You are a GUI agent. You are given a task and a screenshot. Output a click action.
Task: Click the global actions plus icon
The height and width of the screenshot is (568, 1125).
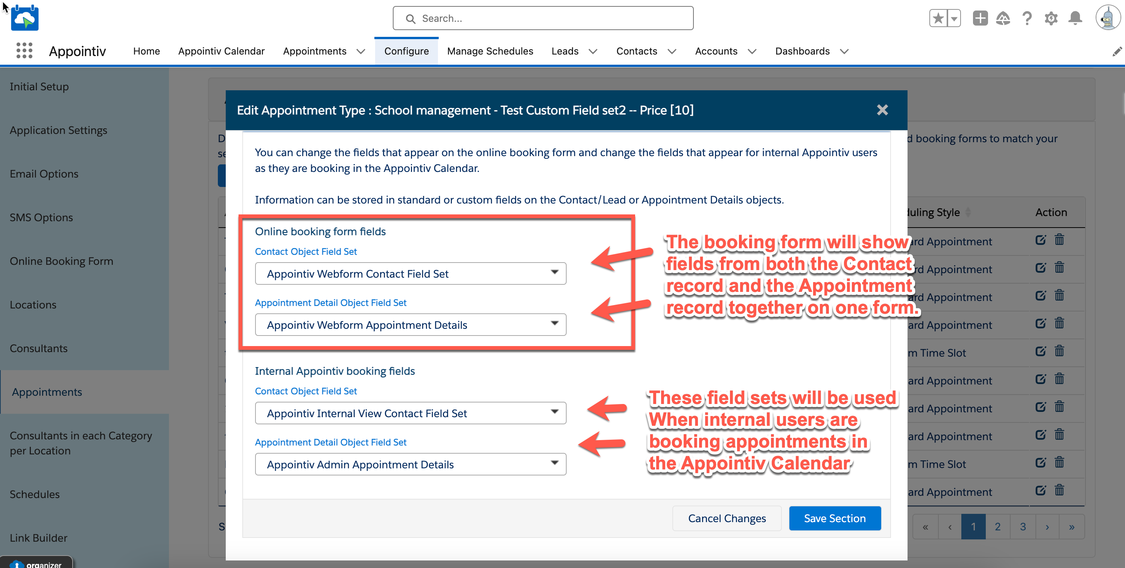[x=980, y=18]
